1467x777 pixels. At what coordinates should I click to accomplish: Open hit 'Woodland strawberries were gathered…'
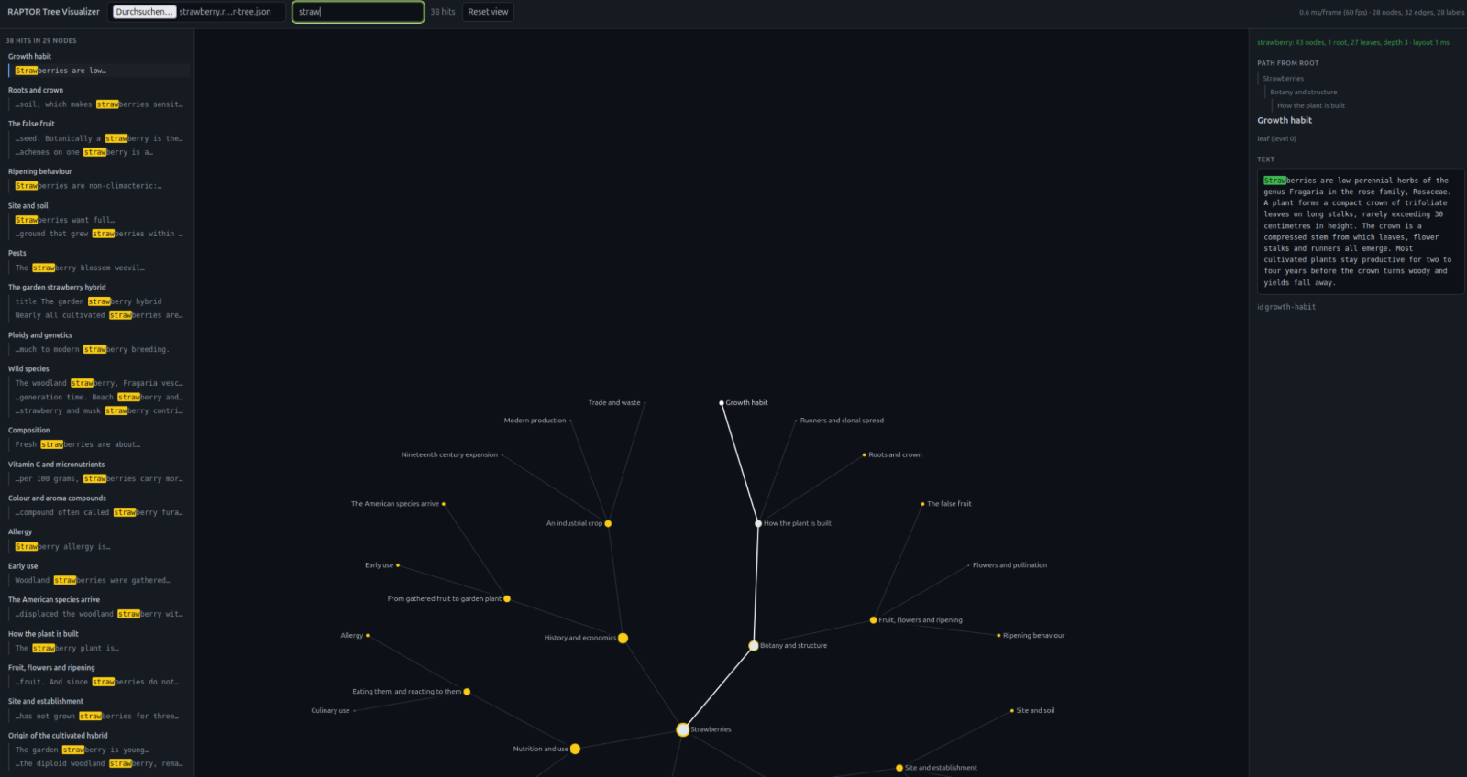pyautogui.click(x=100, y=580)
